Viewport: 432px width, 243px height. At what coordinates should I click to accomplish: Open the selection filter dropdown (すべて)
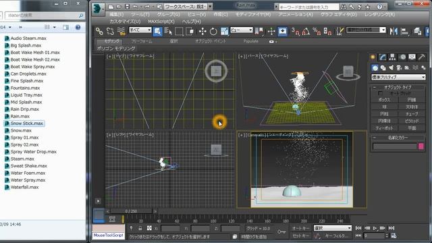point(140,30)
